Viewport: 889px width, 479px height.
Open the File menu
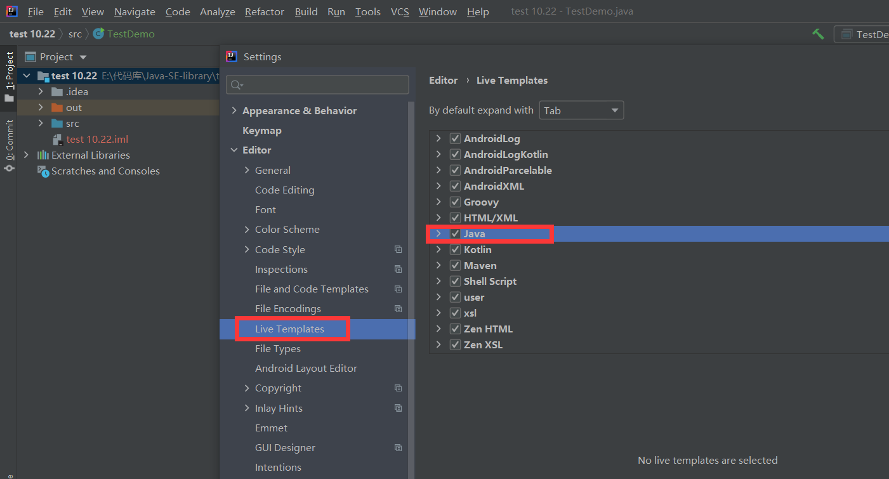click(36, 11)
